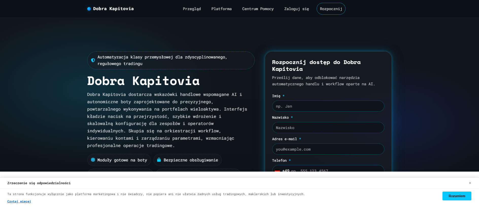Select the Moduły gotowe na boty chip
Viewport: 479px width, 207px height.
click(119, 160)
